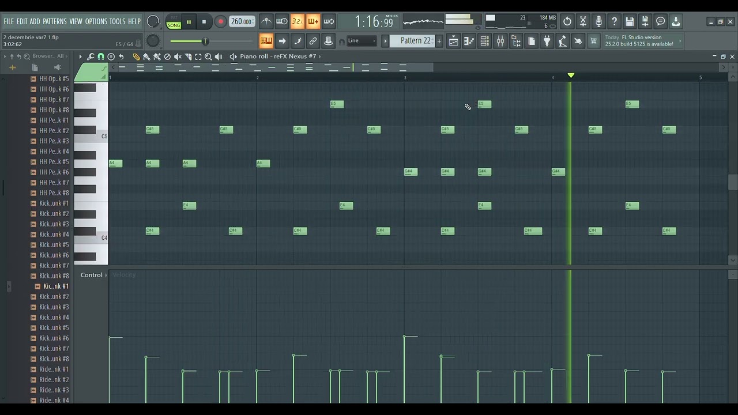
Task: Toggle loop recording
Action: point(329,22)
